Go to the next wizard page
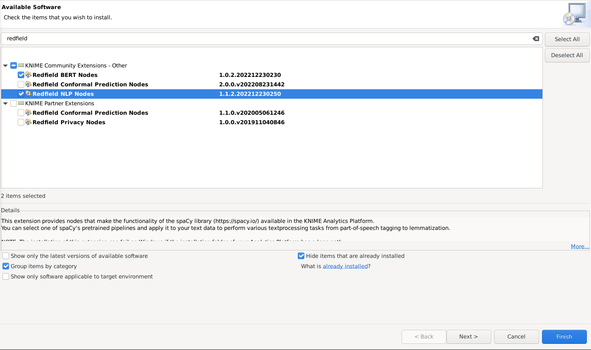Screen dimensions: 591x350 469,336
